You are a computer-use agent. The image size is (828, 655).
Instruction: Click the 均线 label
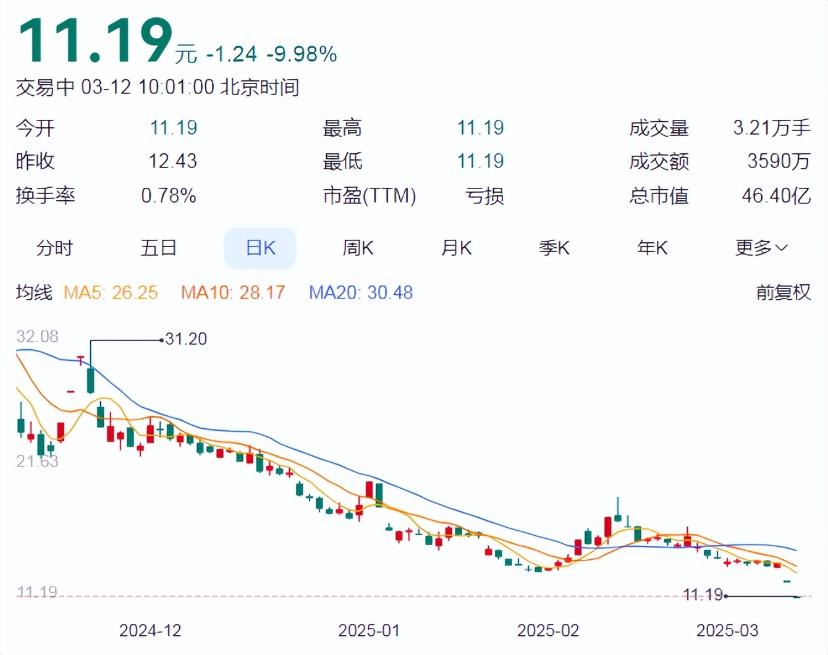pos(34,292)
